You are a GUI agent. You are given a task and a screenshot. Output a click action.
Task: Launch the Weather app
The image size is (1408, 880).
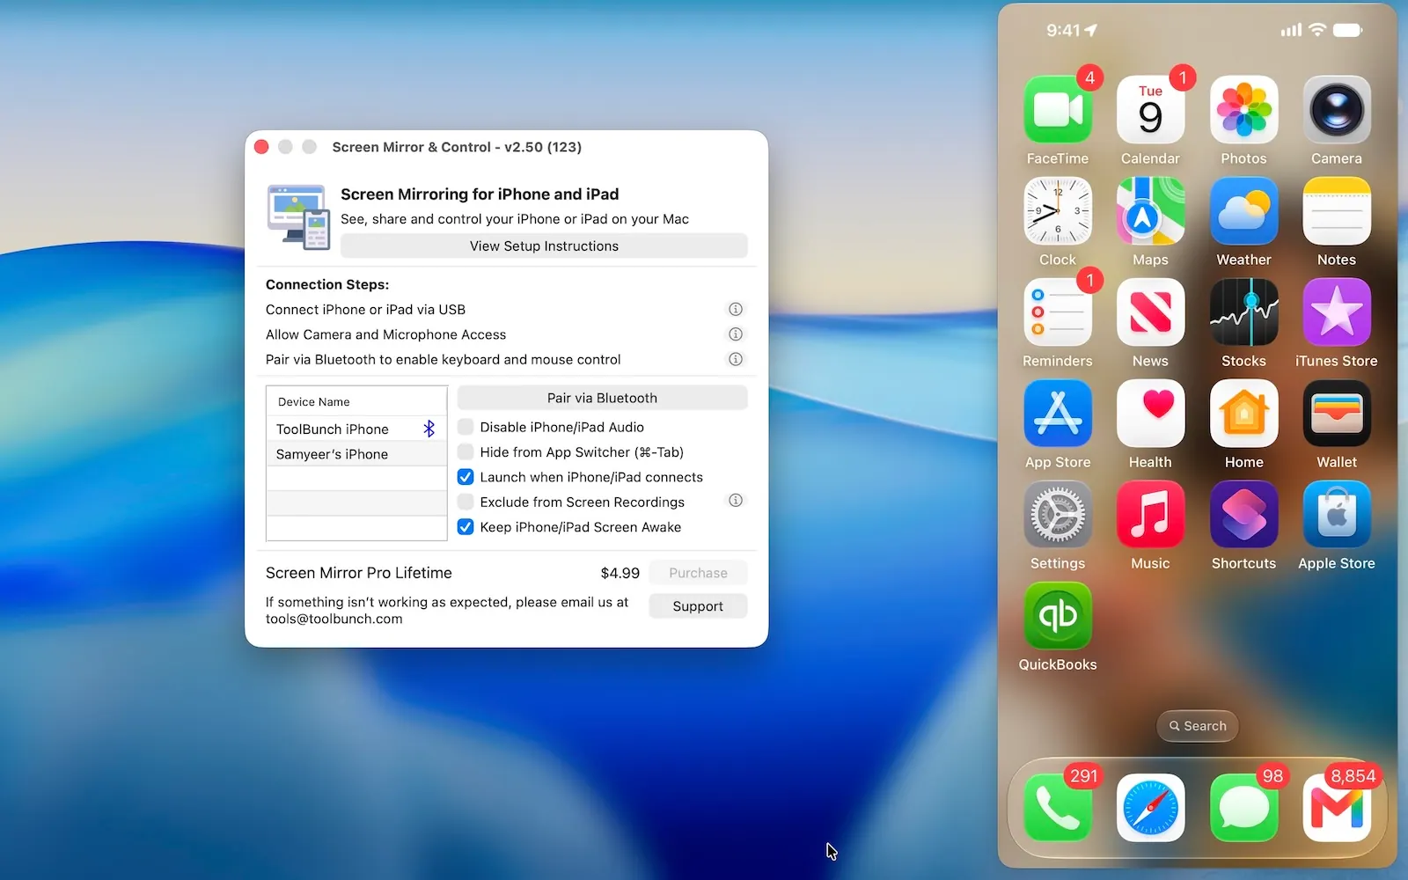click(1243, 211)
